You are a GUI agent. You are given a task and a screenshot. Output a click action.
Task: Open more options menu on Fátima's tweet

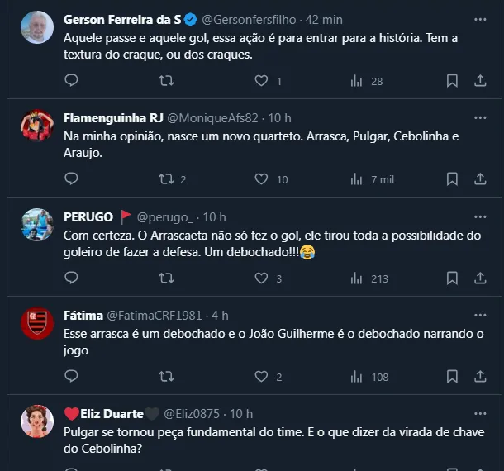point(480,315)
